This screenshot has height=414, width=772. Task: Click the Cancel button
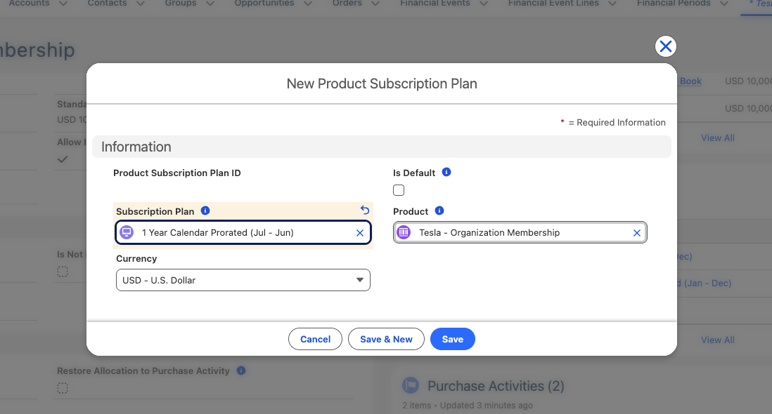pyautogui.click(x=315, y=339)
